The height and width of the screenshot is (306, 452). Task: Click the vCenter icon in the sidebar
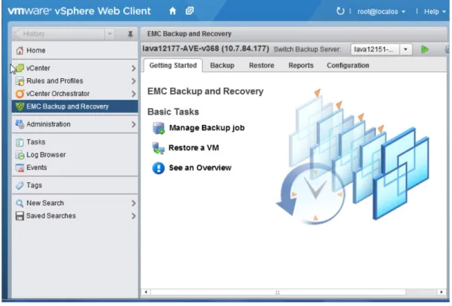19,68
